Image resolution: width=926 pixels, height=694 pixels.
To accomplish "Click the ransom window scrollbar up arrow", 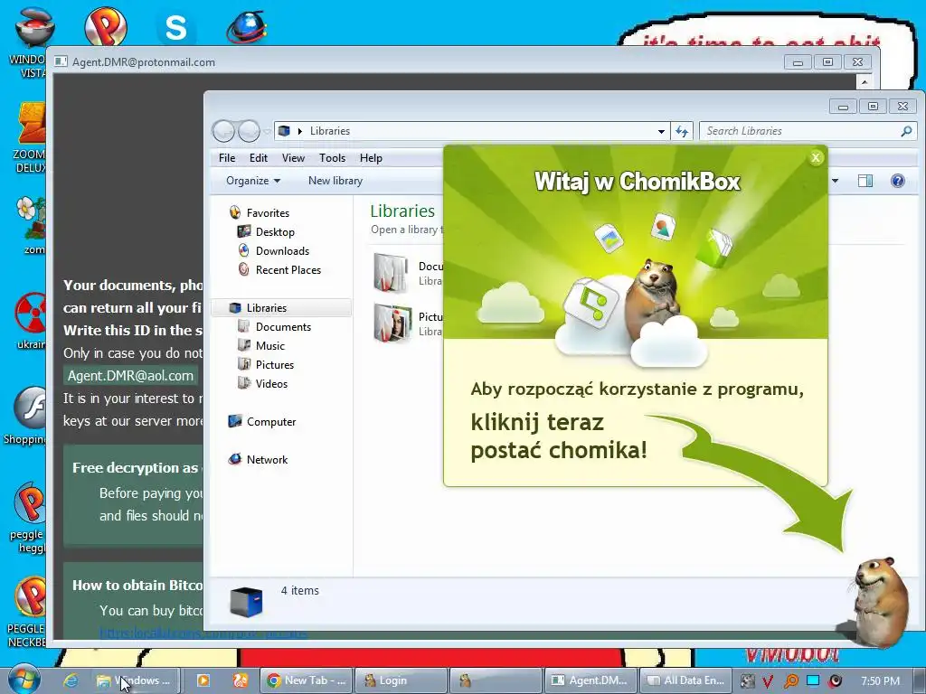I will click(x=864, y=82).
